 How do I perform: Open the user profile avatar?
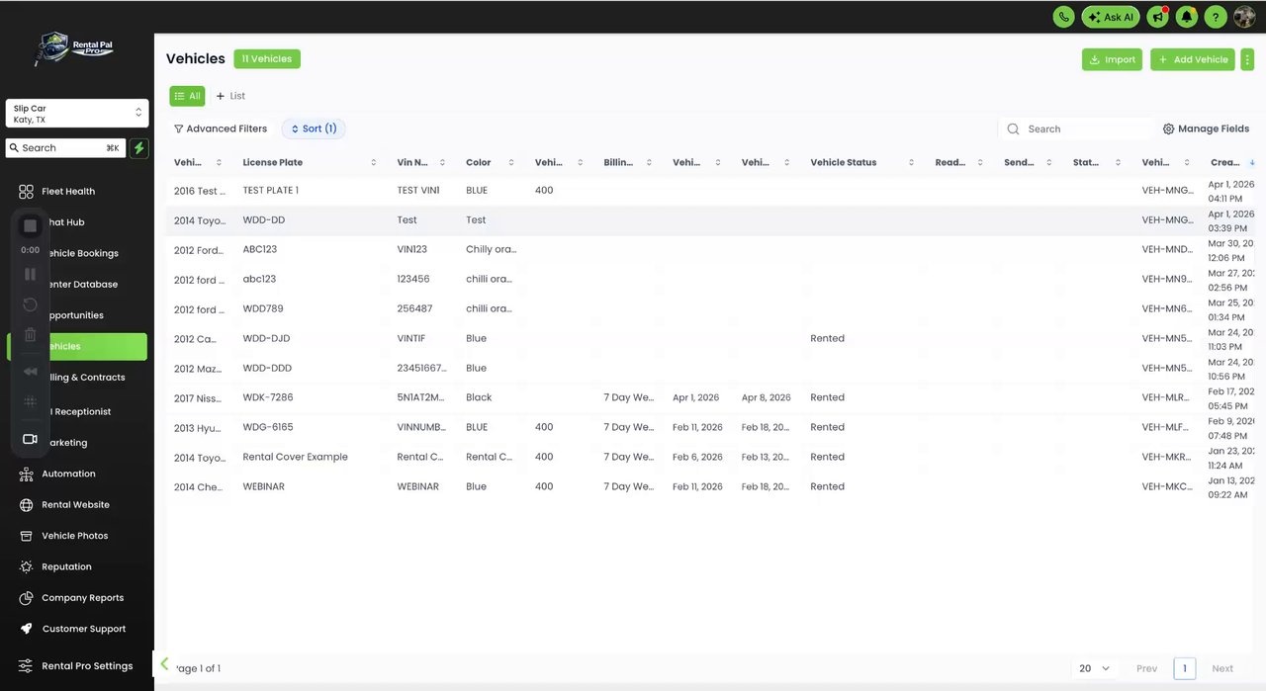tap(1244, 17)
